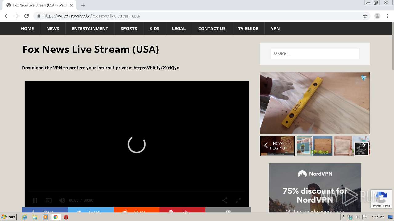Pause the video player

[35, 200]
